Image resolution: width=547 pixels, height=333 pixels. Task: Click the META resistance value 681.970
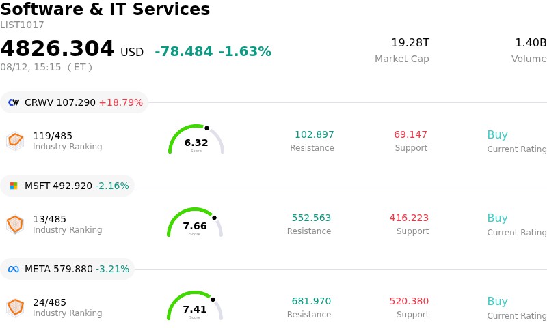(311, 301)
